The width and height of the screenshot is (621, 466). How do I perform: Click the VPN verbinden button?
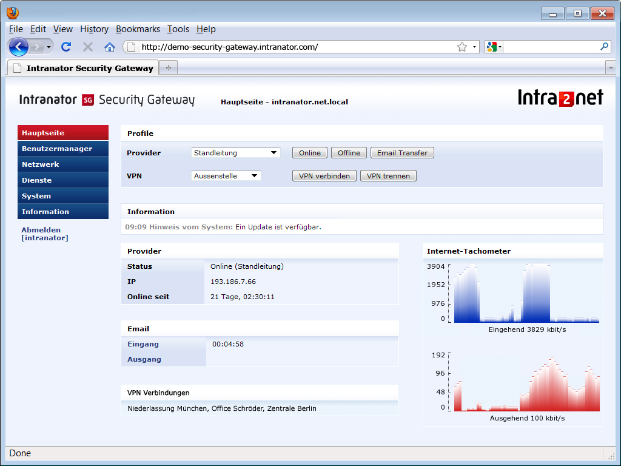coord(324,176)
